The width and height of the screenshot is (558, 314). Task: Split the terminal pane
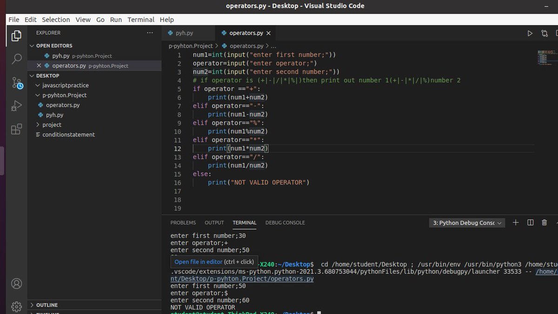tap(530, 223)
